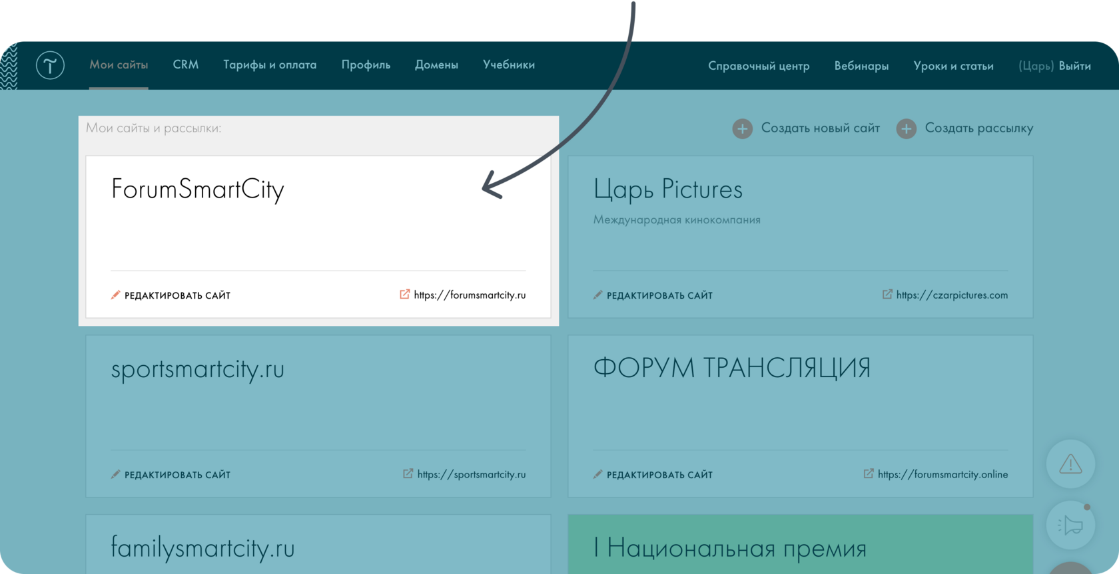Click the plus icon for creating new site
The image size is (1119, 574).
coord(743,128)
